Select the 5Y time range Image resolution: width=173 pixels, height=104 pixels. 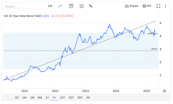[x=54, y=98]
